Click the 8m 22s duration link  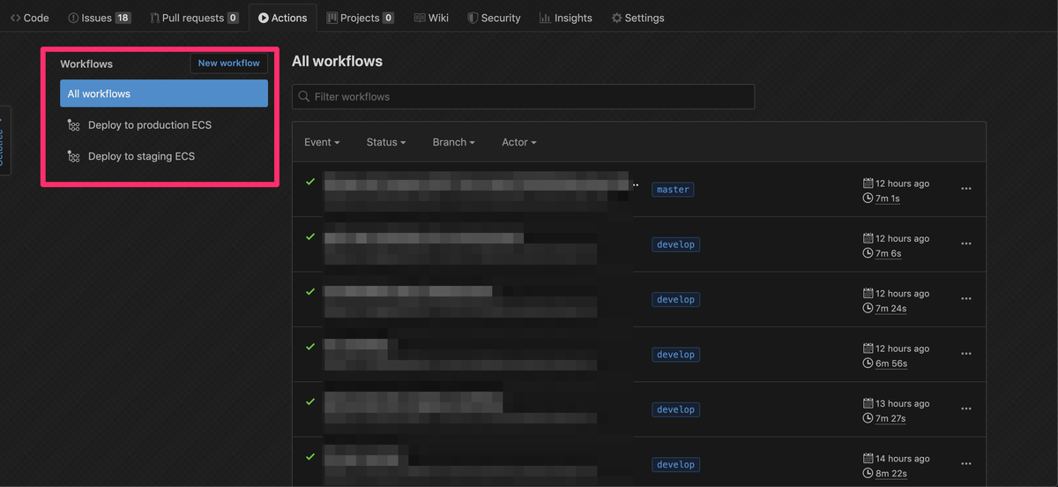(x=891, y=474)
